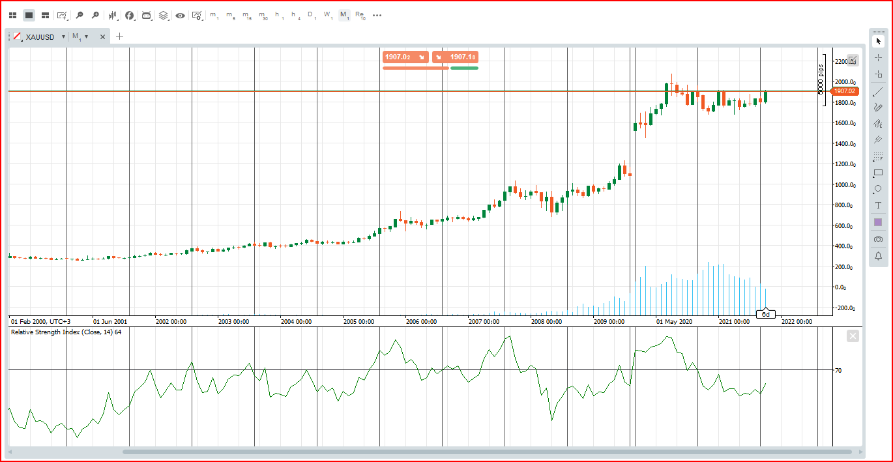Click the green sentiment bar under the buy button
This screenshot has height=462, width=893.
pyautogui.click(x=464, y=68)
